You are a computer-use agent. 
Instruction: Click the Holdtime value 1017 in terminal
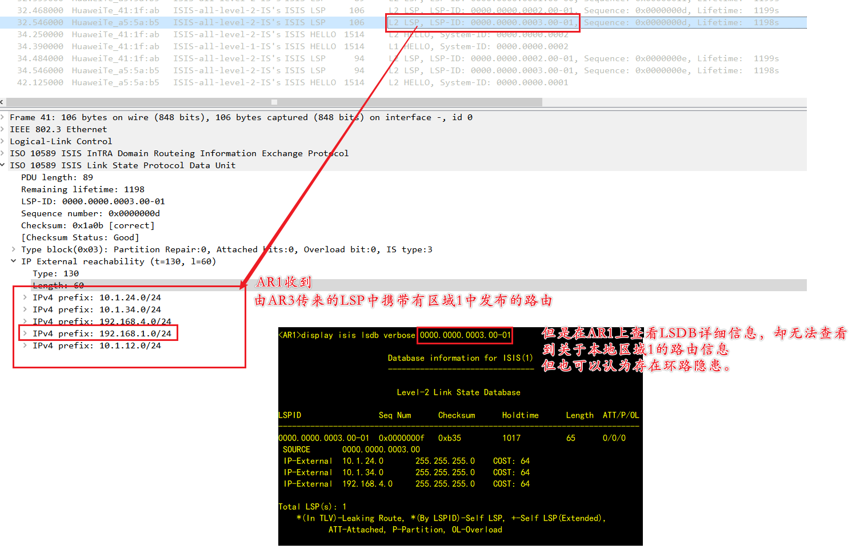pos(511,438)
